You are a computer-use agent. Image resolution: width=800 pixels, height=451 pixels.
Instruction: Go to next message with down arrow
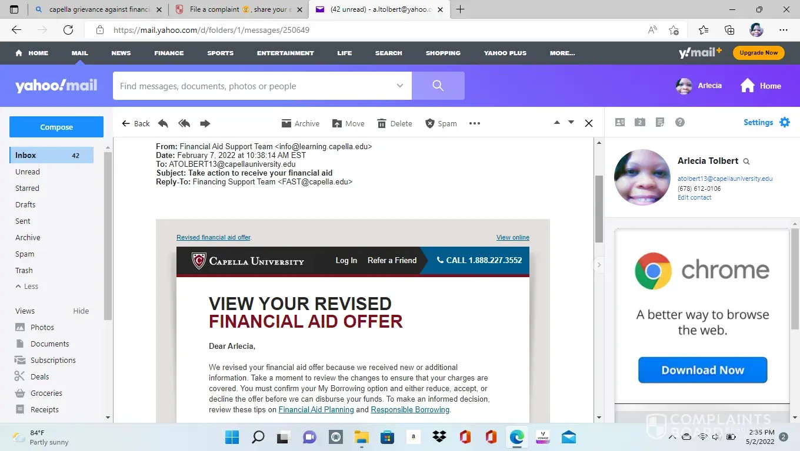(571, 123)
